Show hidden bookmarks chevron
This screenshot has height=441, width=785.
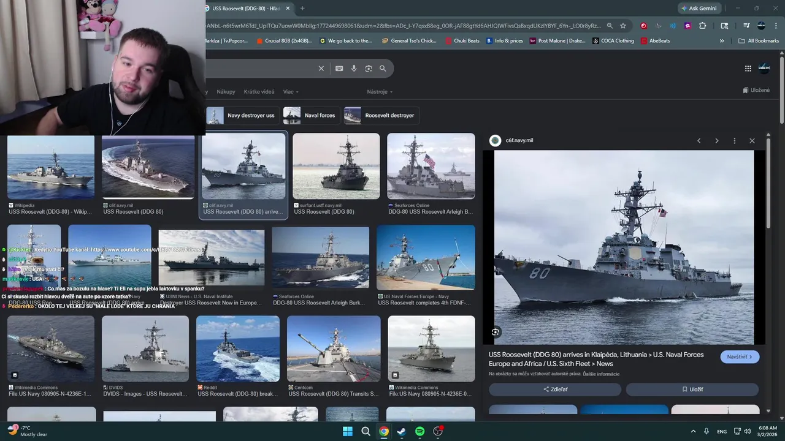point(722,41)
